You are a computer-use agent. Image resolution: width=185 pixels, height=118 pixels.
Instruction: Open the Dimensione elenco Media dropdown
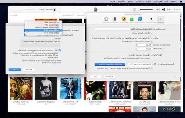tap(144, 45)
